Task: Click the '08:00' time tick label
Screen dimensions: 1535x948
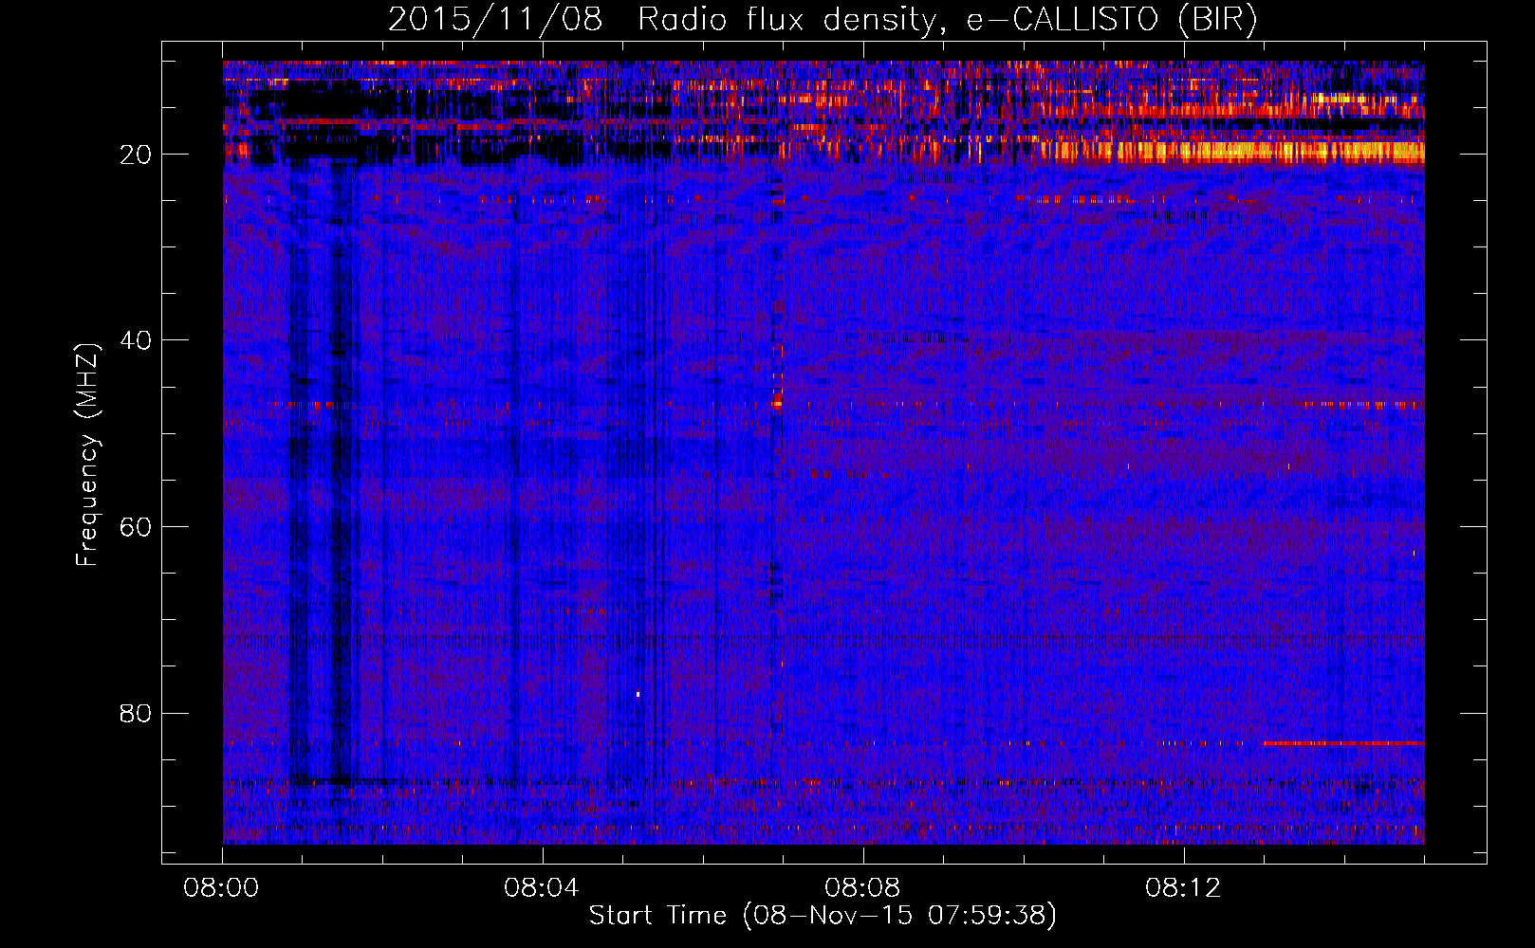Action: point(222,888)
